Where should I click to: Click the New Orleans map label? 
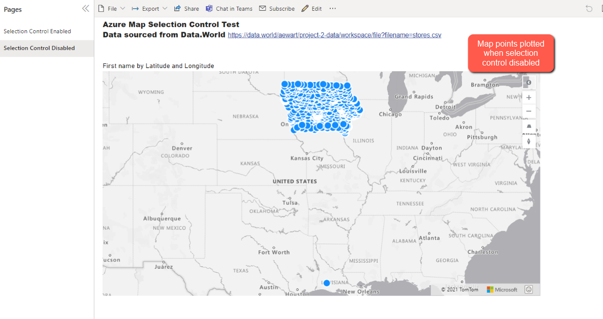[361, 292]
